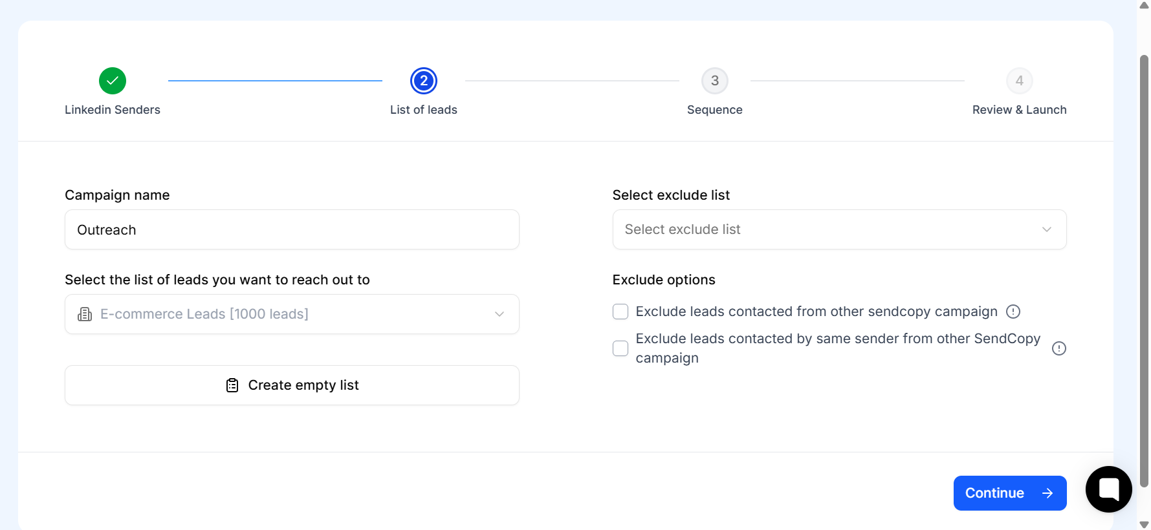The height and width of the screenshot is (530, 1151).
Task: Click the building icon in leads list field
Action: click(x=85, y=314)
